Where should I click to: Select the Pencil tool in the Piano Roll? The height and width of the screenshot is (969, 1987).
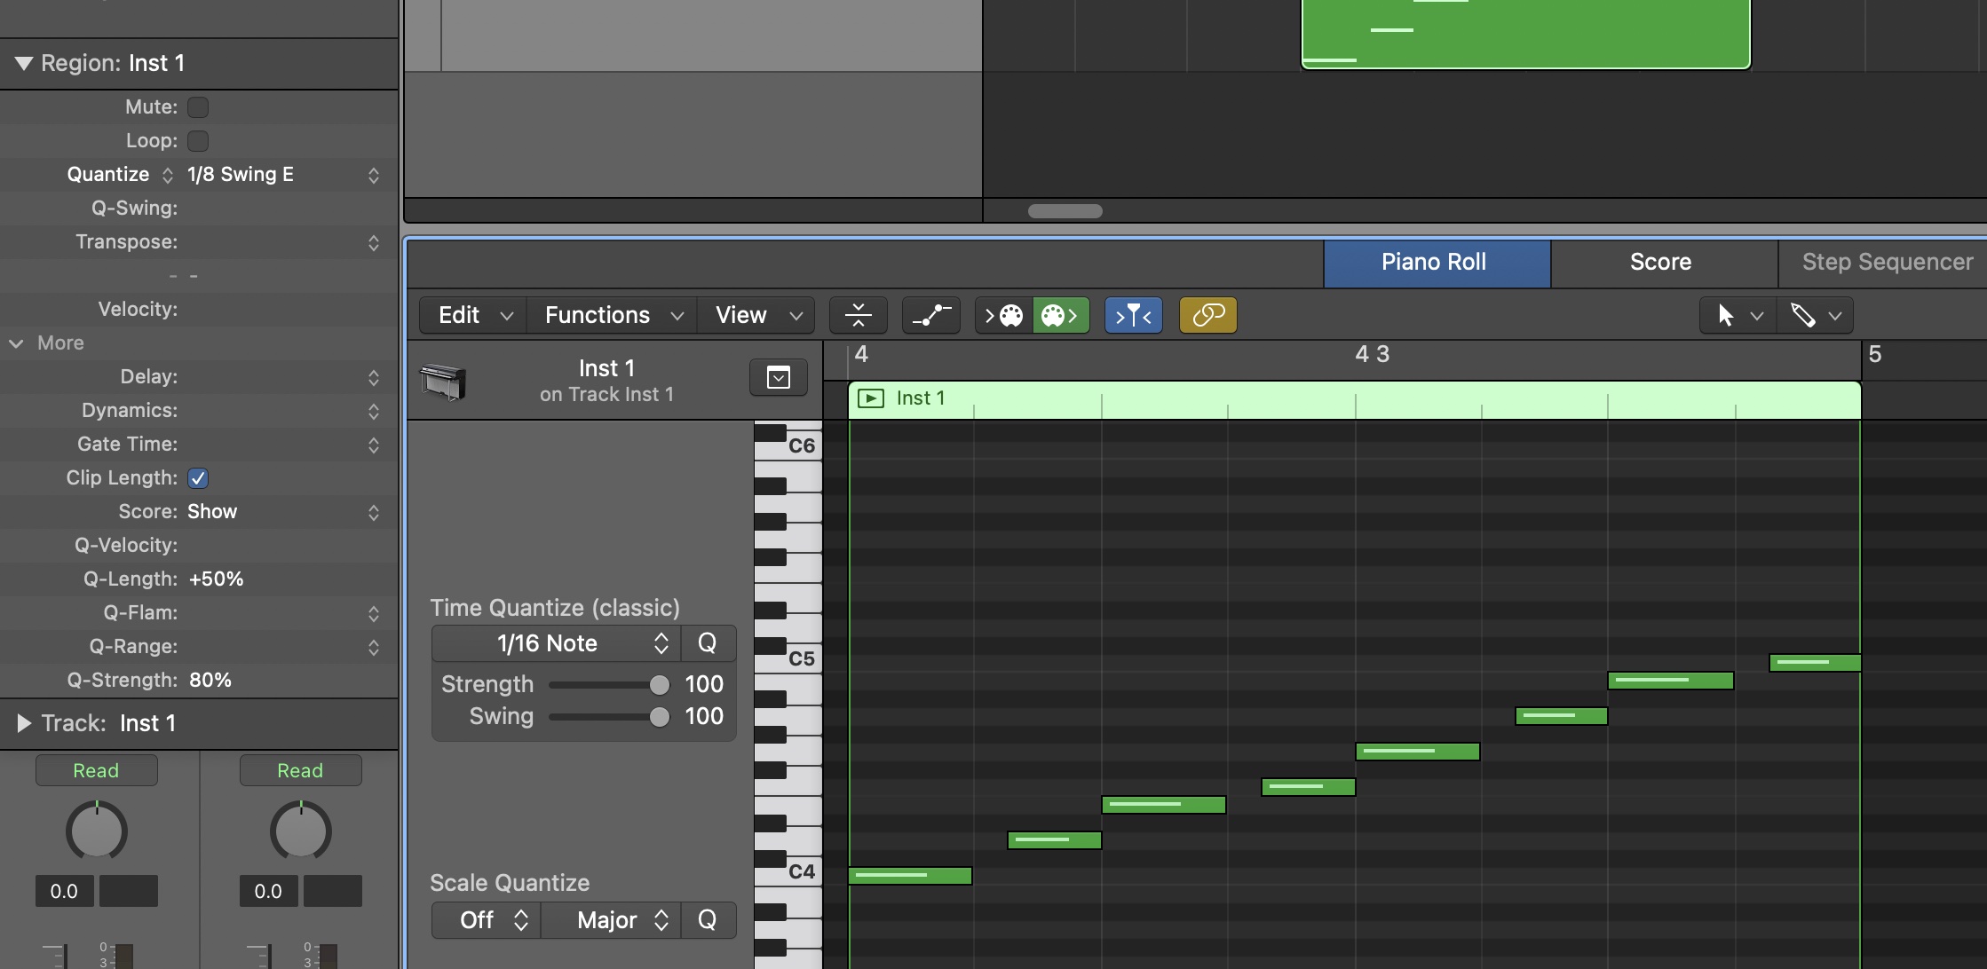(1802, 315)
